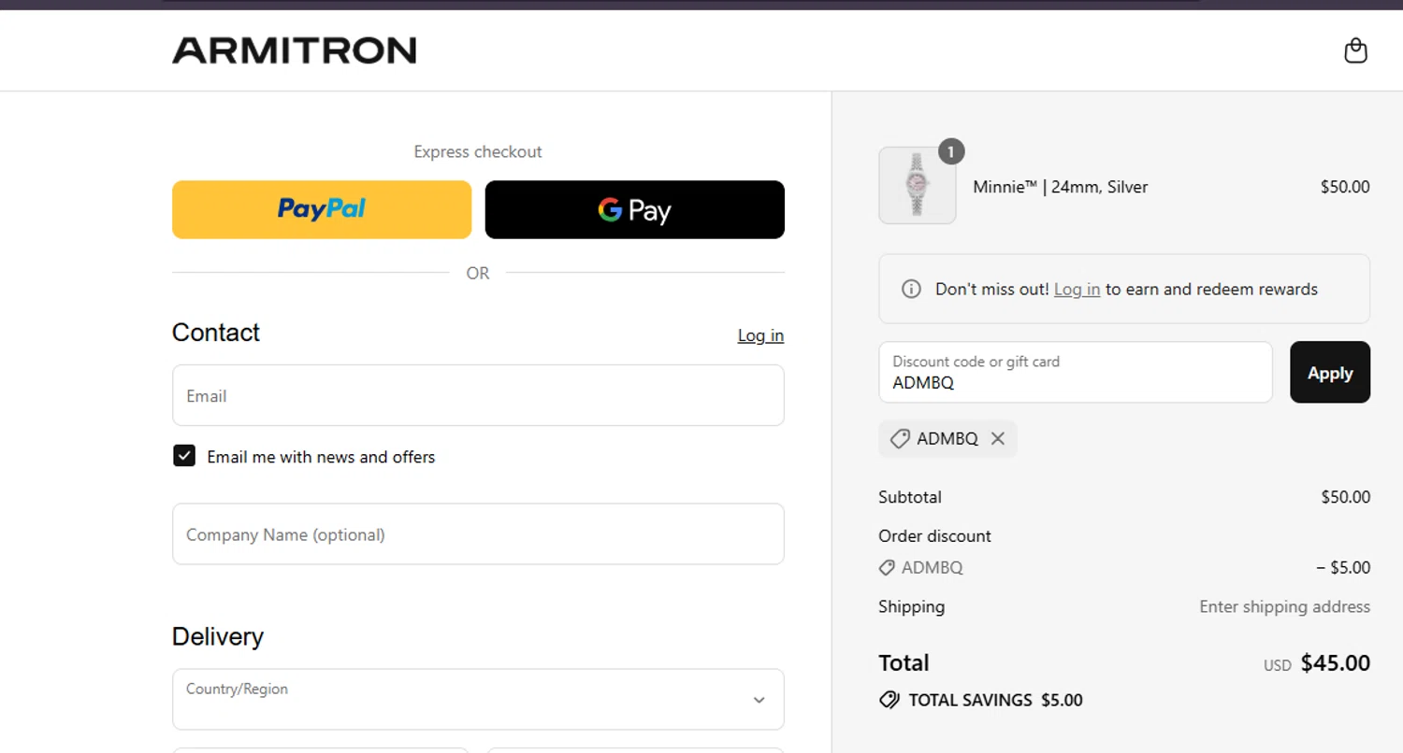The width and height of the screenshot is (1403, 753).
Task: Focus the Email input field
Action: click(478, 395)
